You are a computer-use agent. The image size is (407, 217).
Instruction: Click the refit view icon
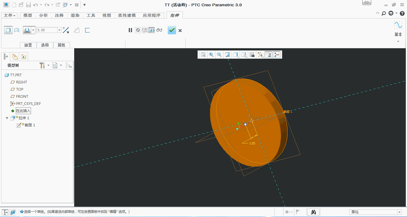203,55
